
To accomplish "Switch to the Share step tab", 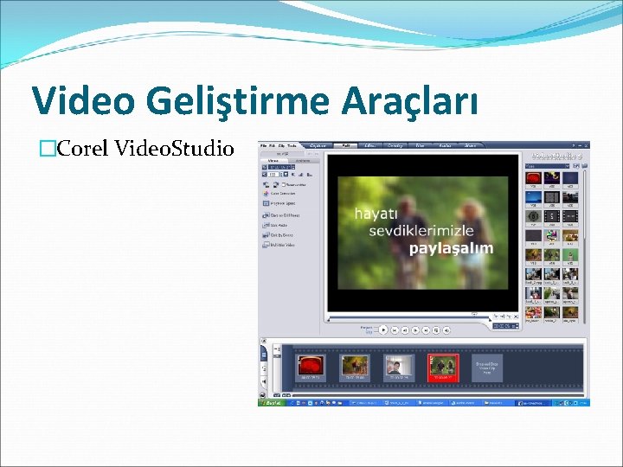I will tap(470, 146).
